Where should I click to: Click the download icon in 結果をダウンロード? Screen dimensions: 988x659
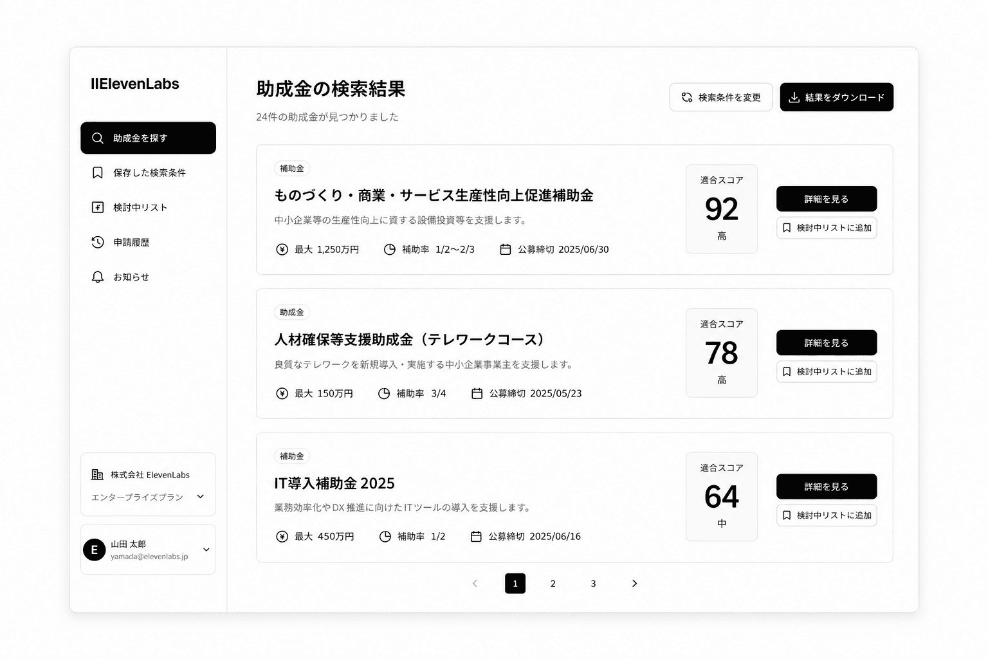(794, 97)
